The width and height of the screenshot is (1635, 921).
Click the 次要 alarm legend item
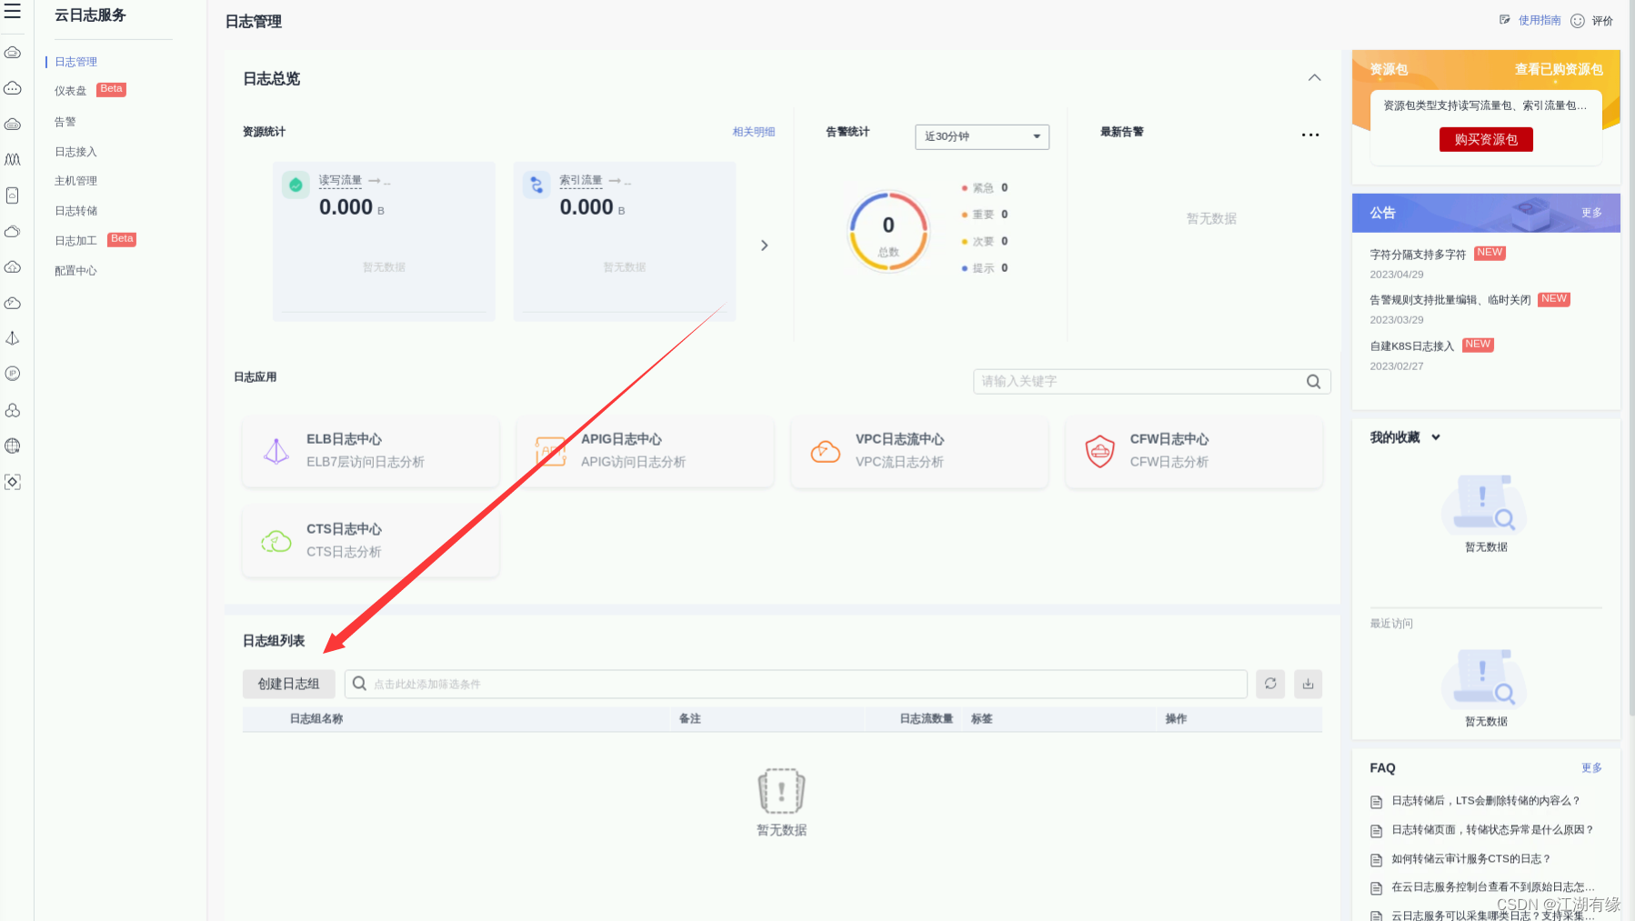[x=985, y=242]
